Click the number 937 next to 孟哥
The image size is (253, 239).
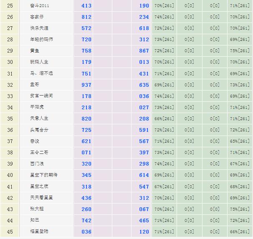(x=86, y=85)
